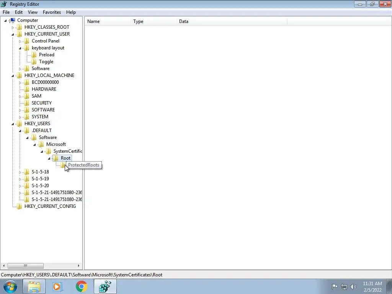Viewport: 392px width, 294px height.
Task: Expand the Control Panel key arrow
Action: (20, 41)
